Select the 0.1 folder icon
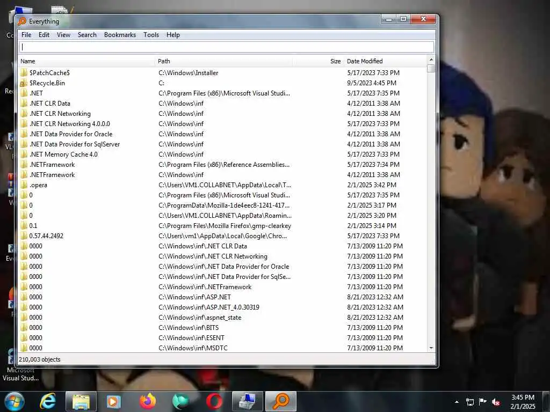Screen dimensions: 550x412 click(x=24, y=226)
